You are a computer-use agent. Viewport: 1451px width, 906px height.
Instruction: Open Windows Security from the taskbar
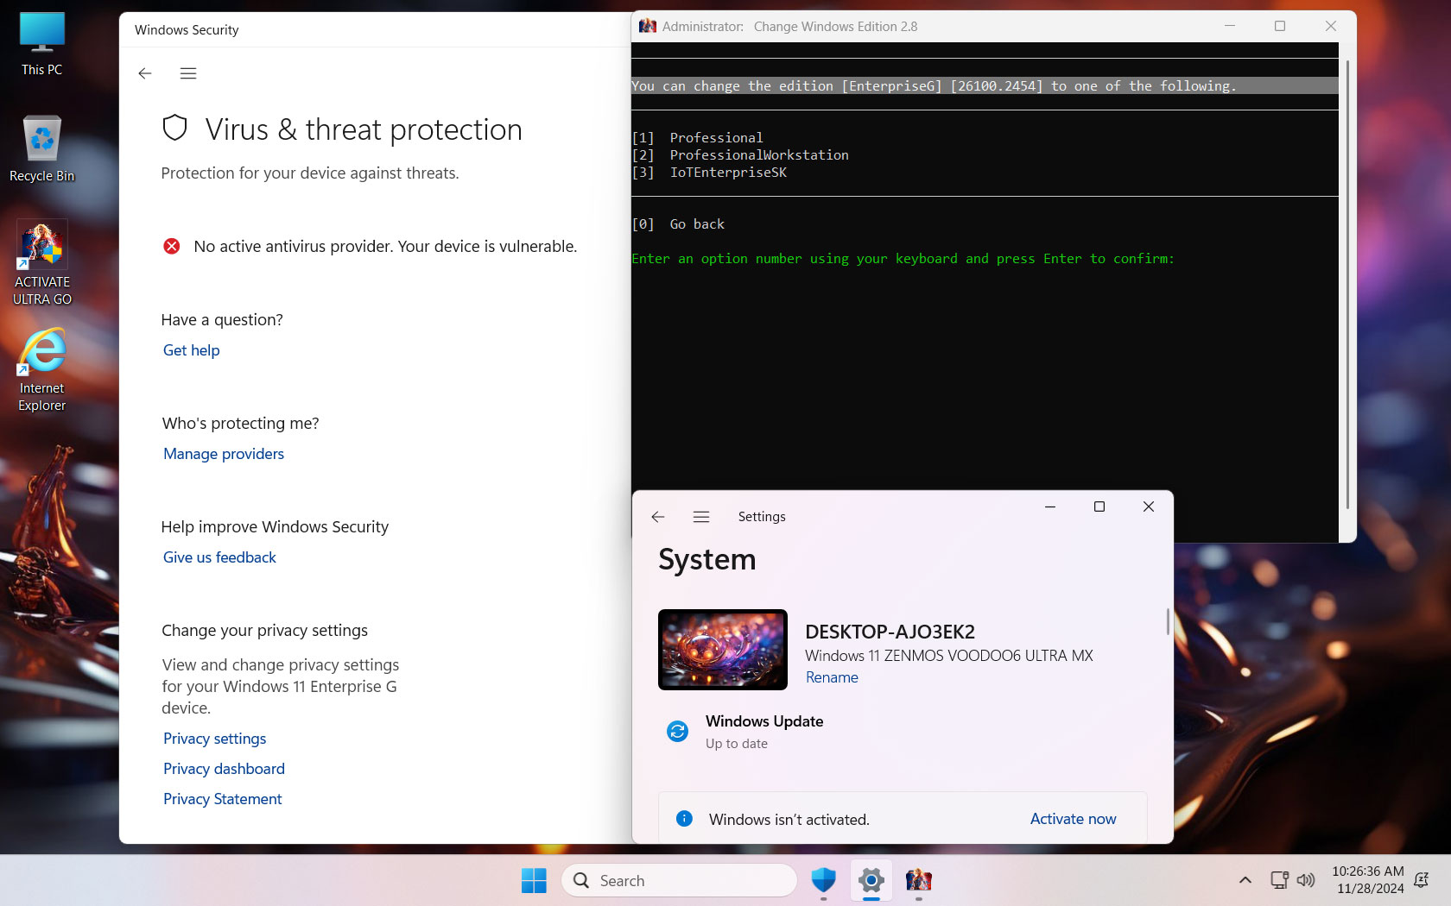tap(824, 881)
